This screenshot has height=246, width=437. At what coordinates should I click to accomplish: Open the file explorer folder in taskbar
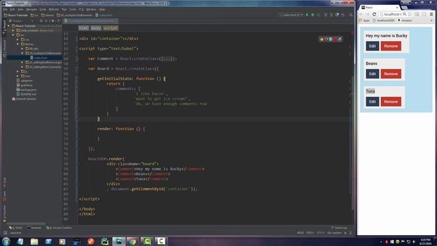[x=34, y=241]
